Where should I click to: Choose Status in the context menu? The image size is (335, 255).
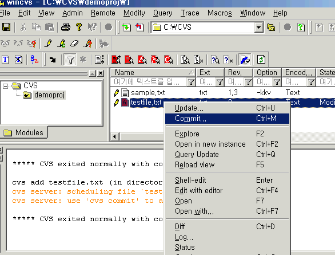227,248
